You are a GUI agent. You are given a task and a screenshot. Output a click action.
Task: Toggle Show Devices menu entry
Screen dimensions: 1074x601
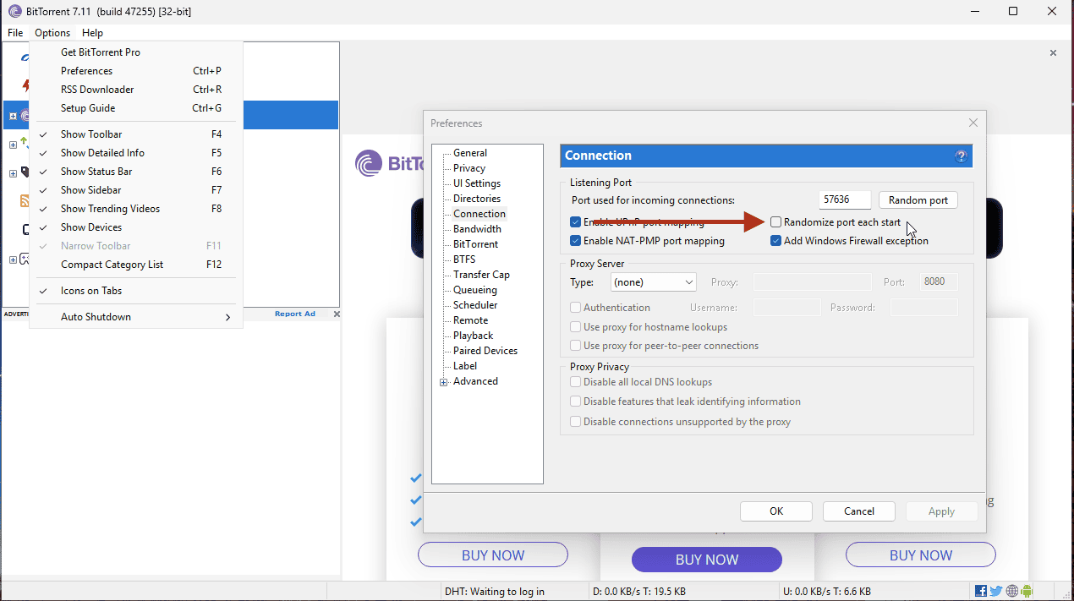tap(136, 227)
